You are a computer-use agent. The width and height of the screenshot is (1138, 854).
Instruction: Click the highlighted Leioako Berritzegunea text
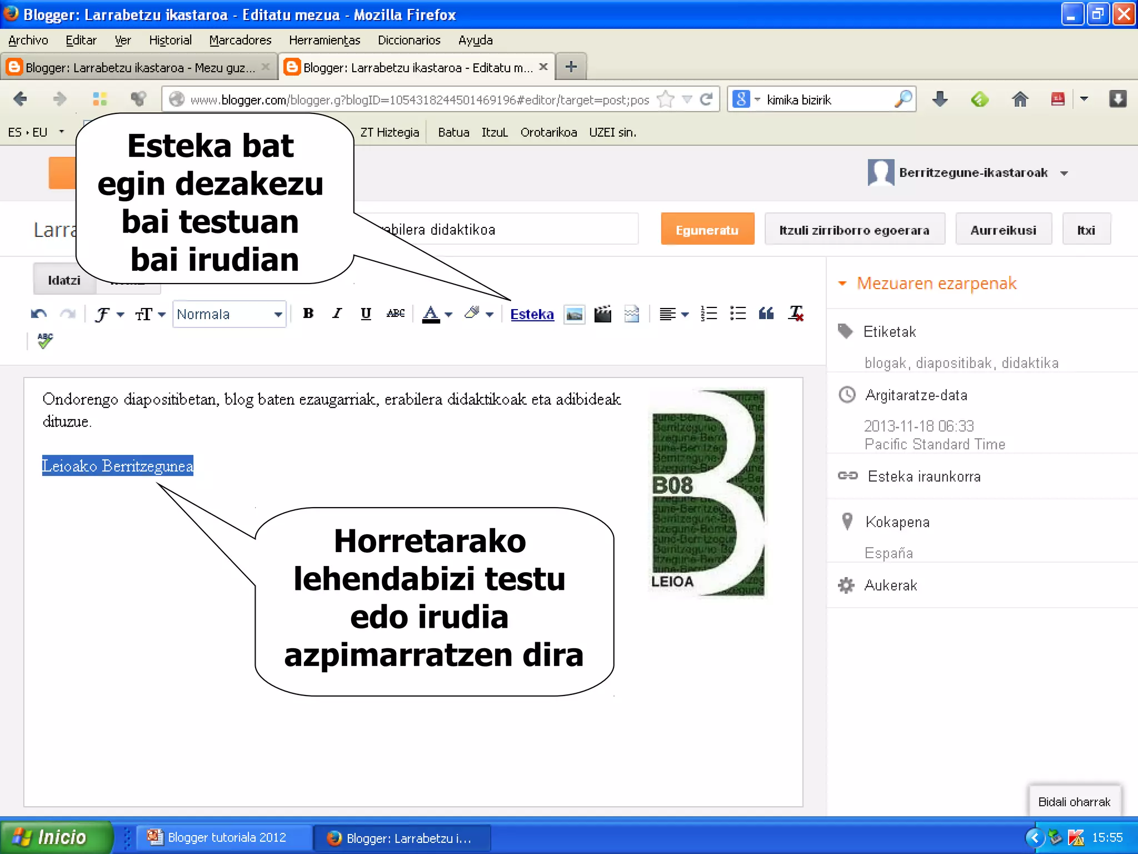[x=118, y=466]
